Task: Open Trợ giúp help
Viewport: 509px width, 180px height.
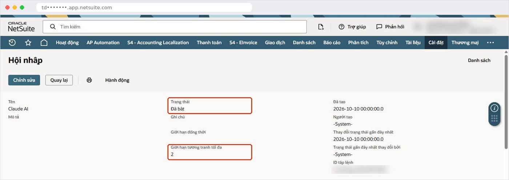Action: click(352, 27)
